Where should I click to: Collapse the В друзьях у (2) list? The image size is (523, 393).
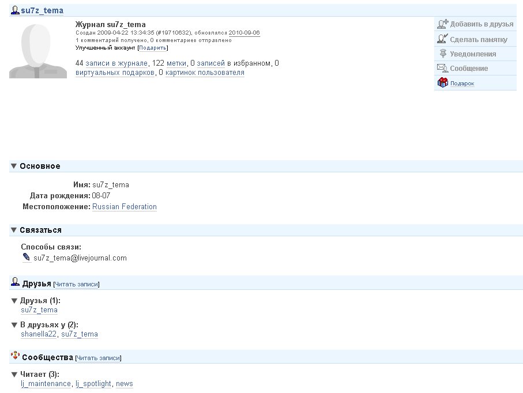[x=14, y=325]
